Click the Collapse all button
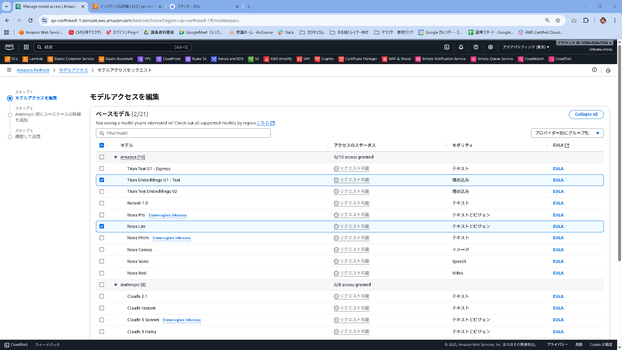 coord(586,114)
